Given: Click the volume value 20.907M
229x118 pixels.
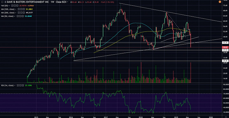Looking at the screenshot, I should tap(23, 6).
